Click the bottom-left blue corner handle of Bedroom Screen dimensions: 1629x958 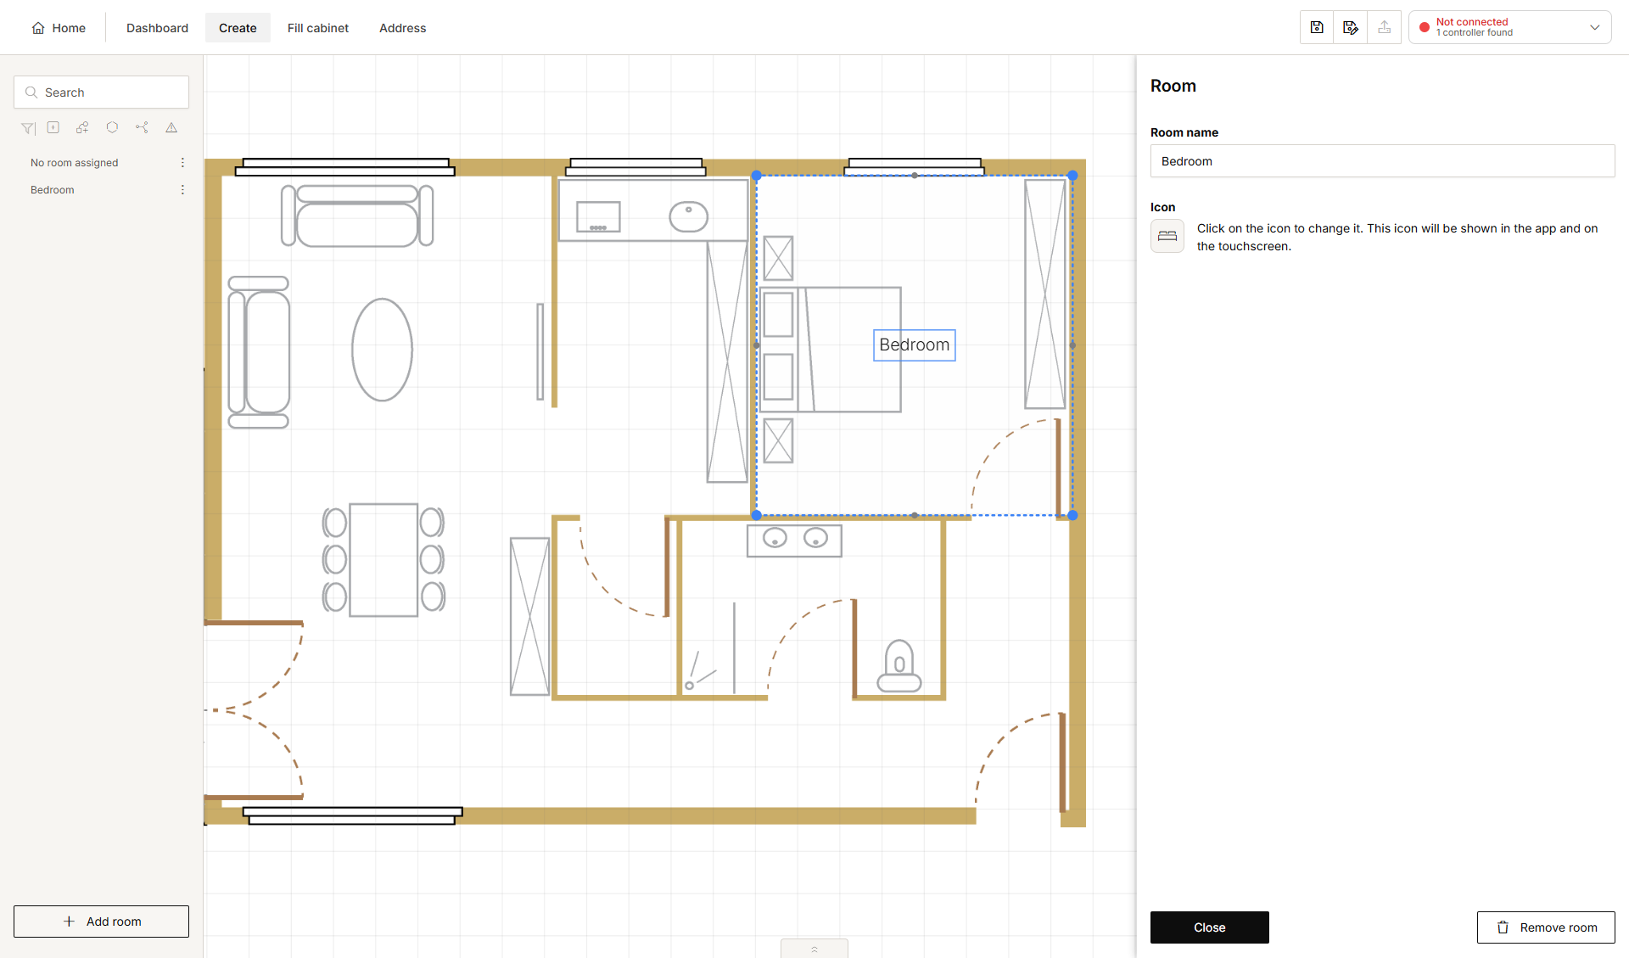tap(756, 515)
